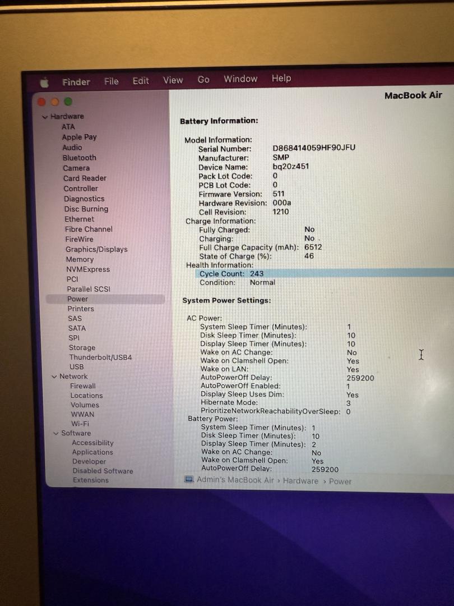Select Power in the sidebar
Viewport: 454px width, 606px height.
click(105, 299)
